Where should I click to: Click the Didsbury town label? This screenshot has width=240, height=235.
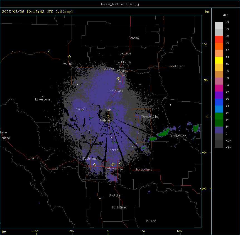pyautogui.click(x=107, y=120)
